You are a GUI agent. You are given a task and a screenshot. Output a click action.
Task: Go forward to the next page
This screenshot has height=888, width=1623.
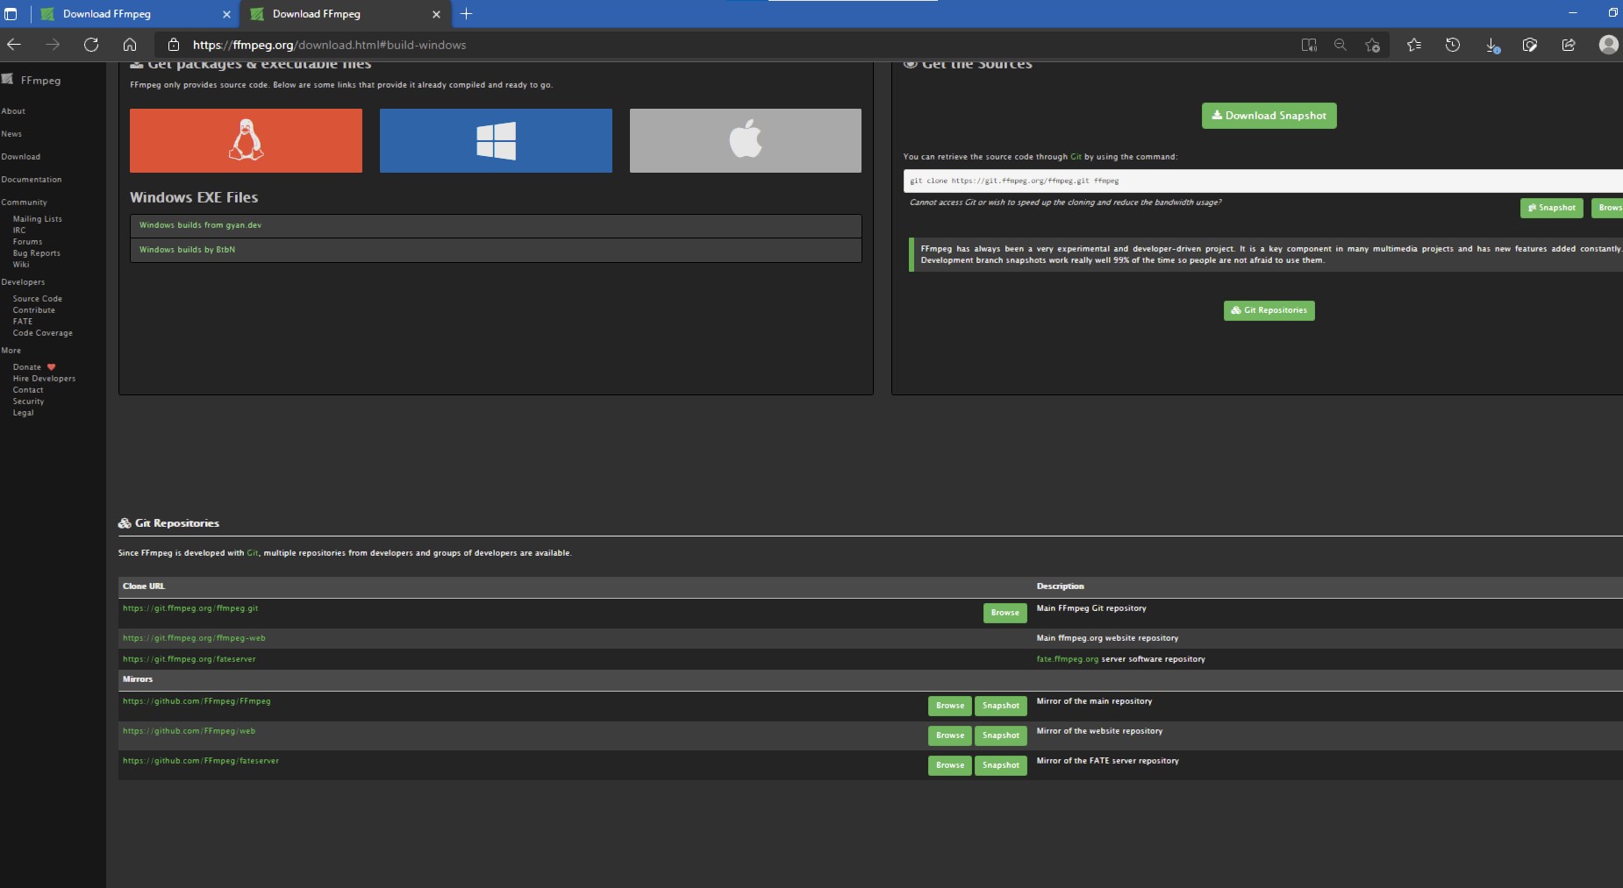pyautogui.click(x=53, y=45)
